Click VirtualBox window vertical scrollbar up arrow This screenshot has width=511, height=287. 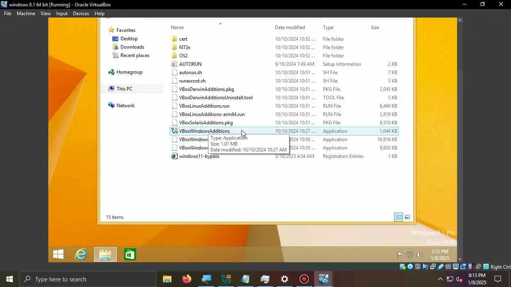pyautogui.click(x=460, y=20)
